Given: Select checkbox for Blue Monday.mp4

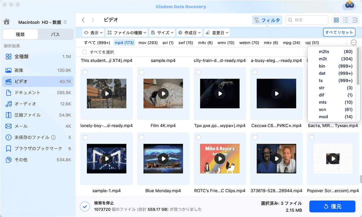Looking at the screenshot, I should pyautogui.click(x=142, y=137).
